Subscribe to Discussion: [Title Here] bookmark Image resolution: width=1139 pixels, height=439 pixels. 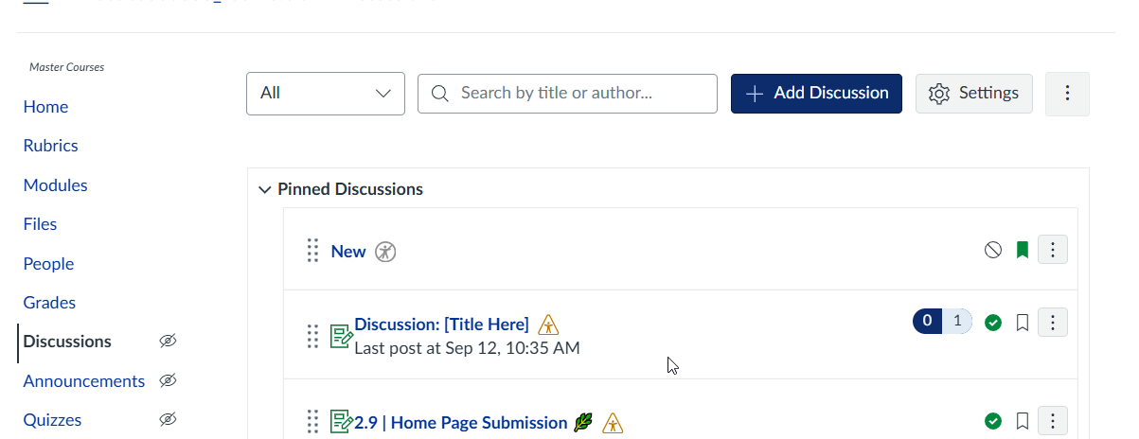coord(1023,323)
